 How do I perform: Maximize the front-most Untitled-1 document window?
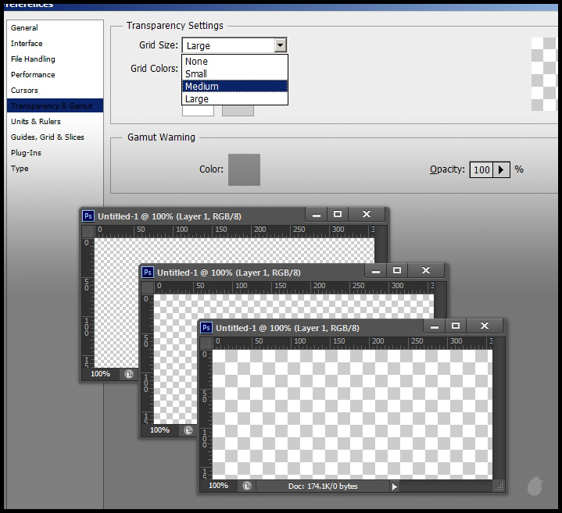[x=455, y=326]
